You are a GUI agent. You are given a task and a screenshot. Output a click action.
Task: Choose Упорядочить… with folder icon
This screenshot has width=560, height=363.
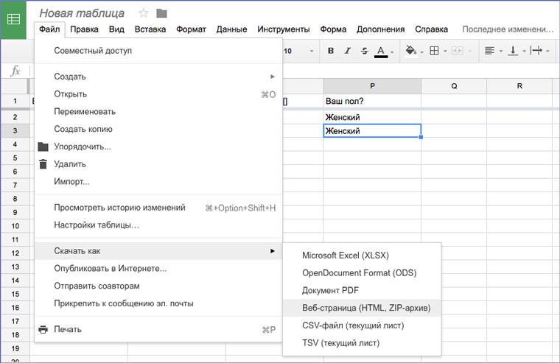click(x=158, y=147)
